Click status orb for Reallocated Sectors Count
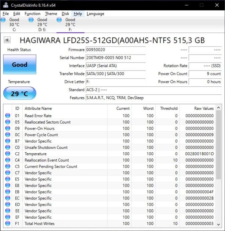This screenshot has width=225, height=231. click(x=8, y=122)
